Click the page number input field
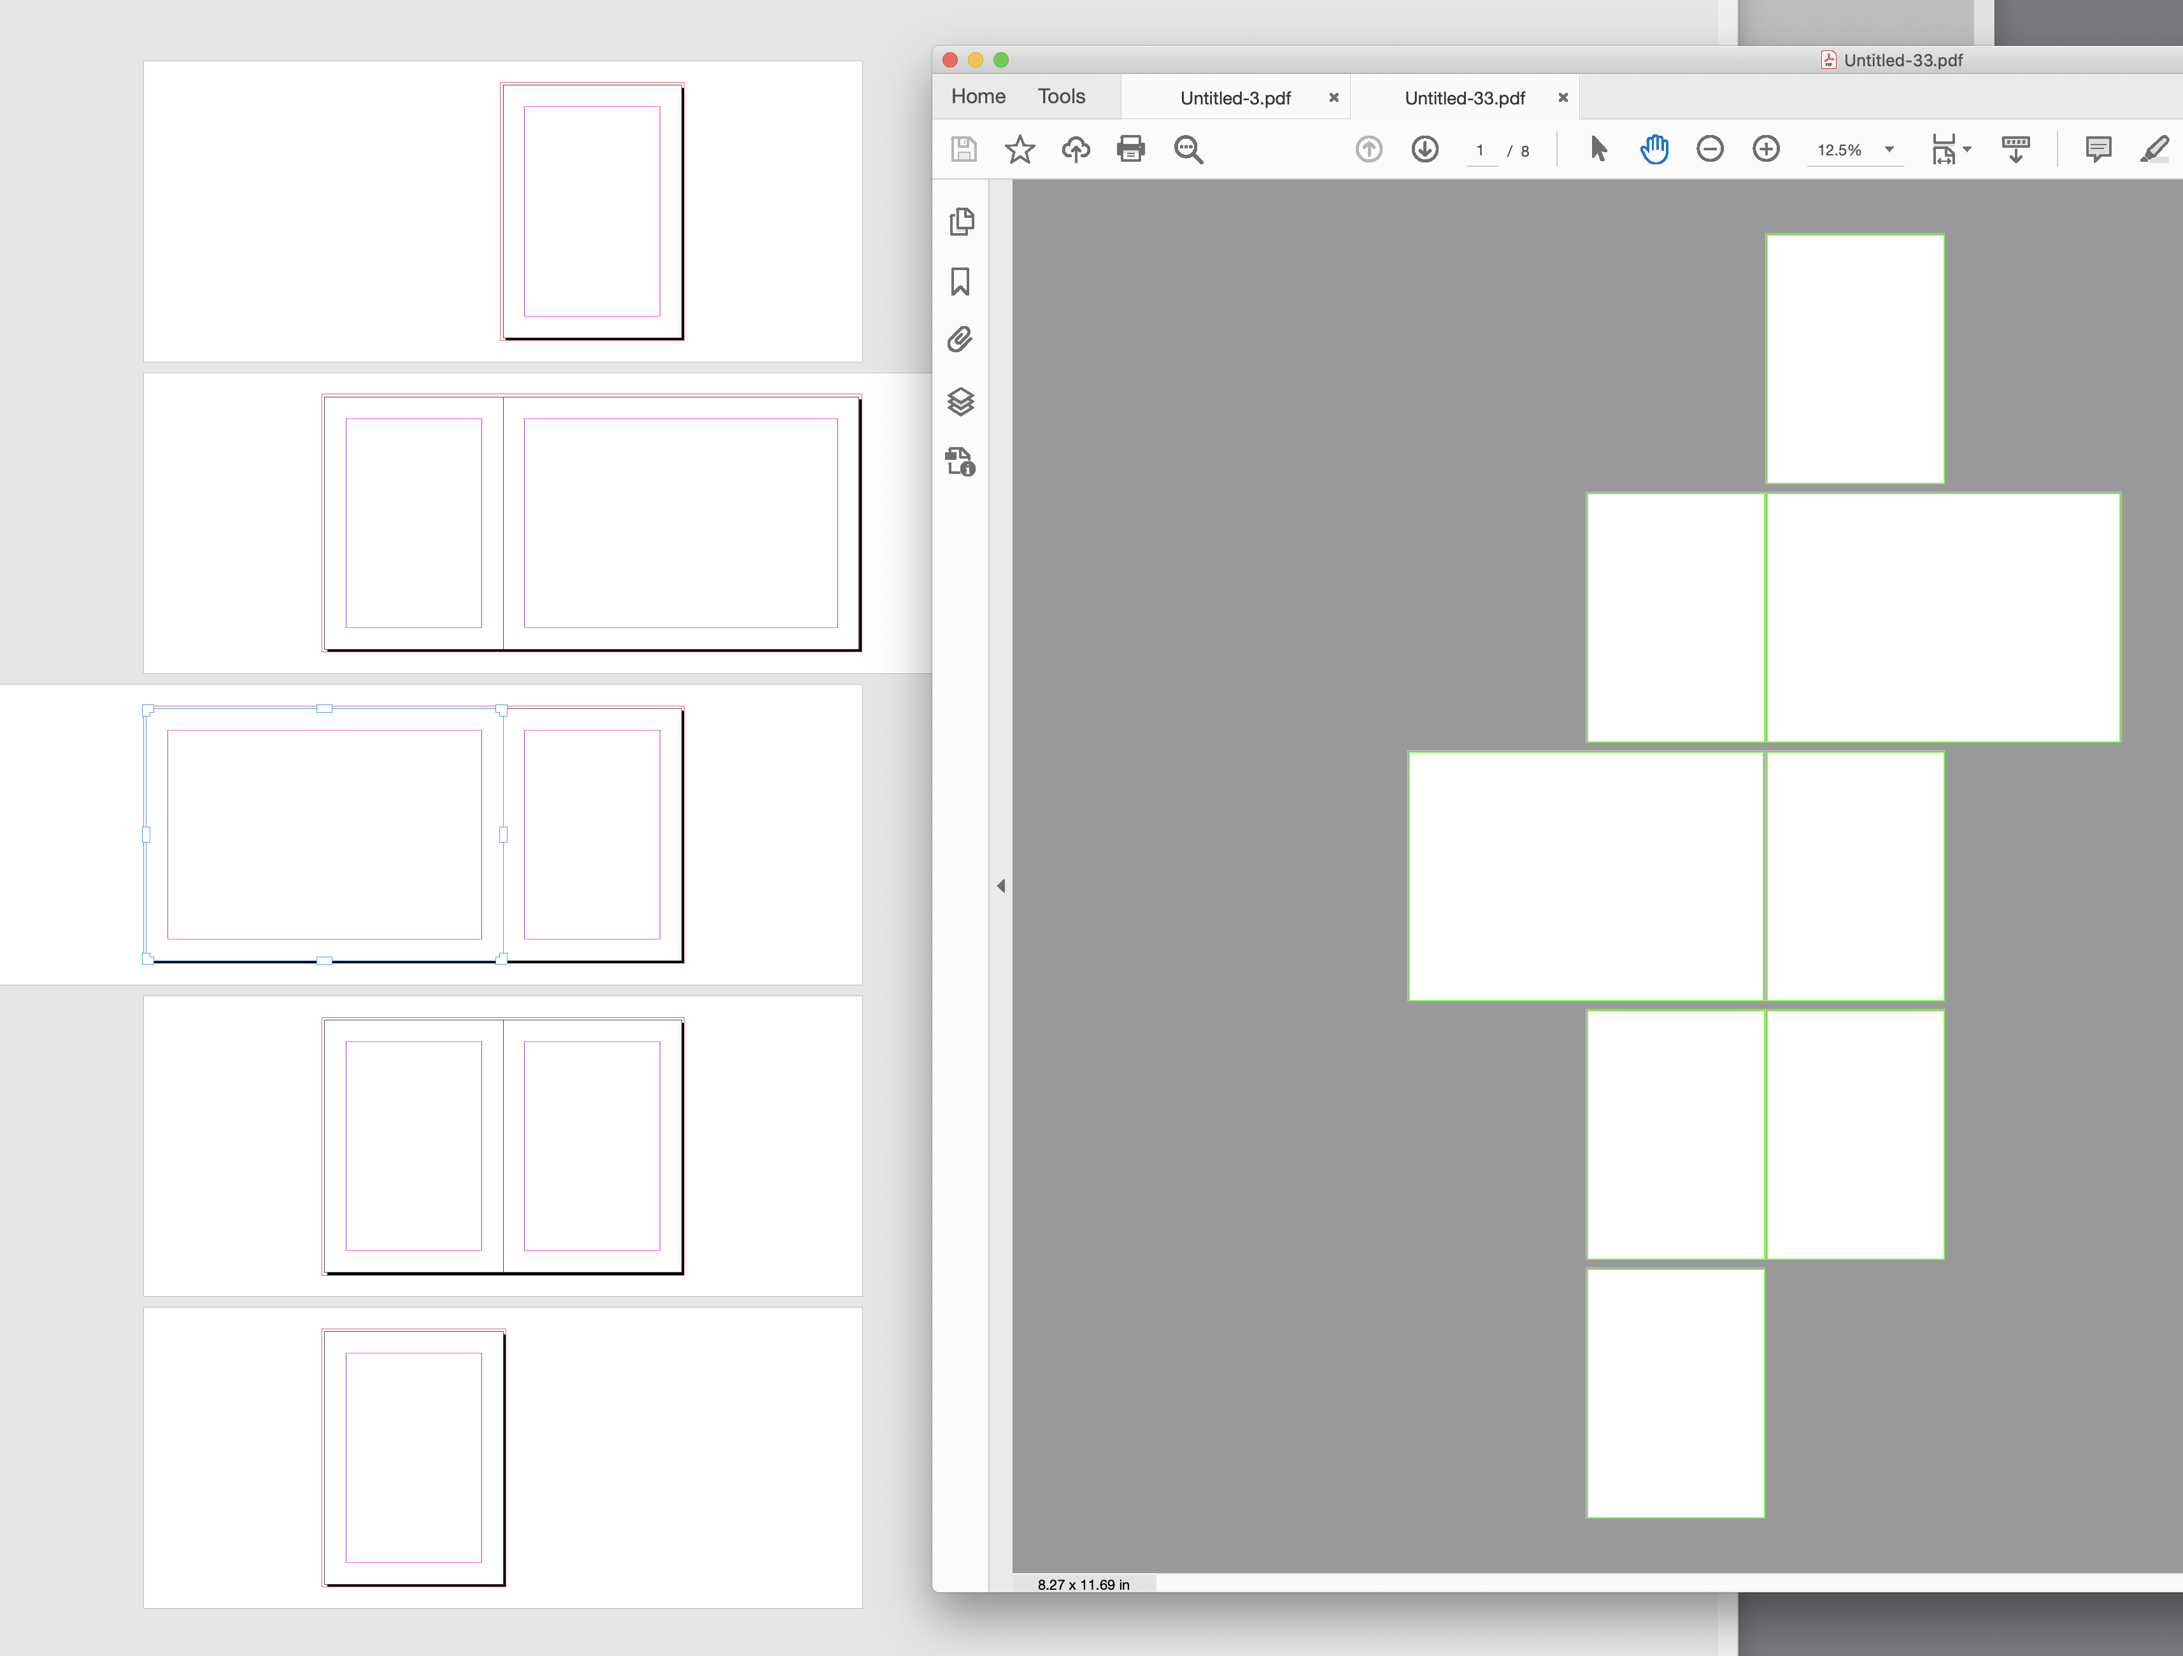Screen dimensions: 2183x1656 [x=1481, y=150]
